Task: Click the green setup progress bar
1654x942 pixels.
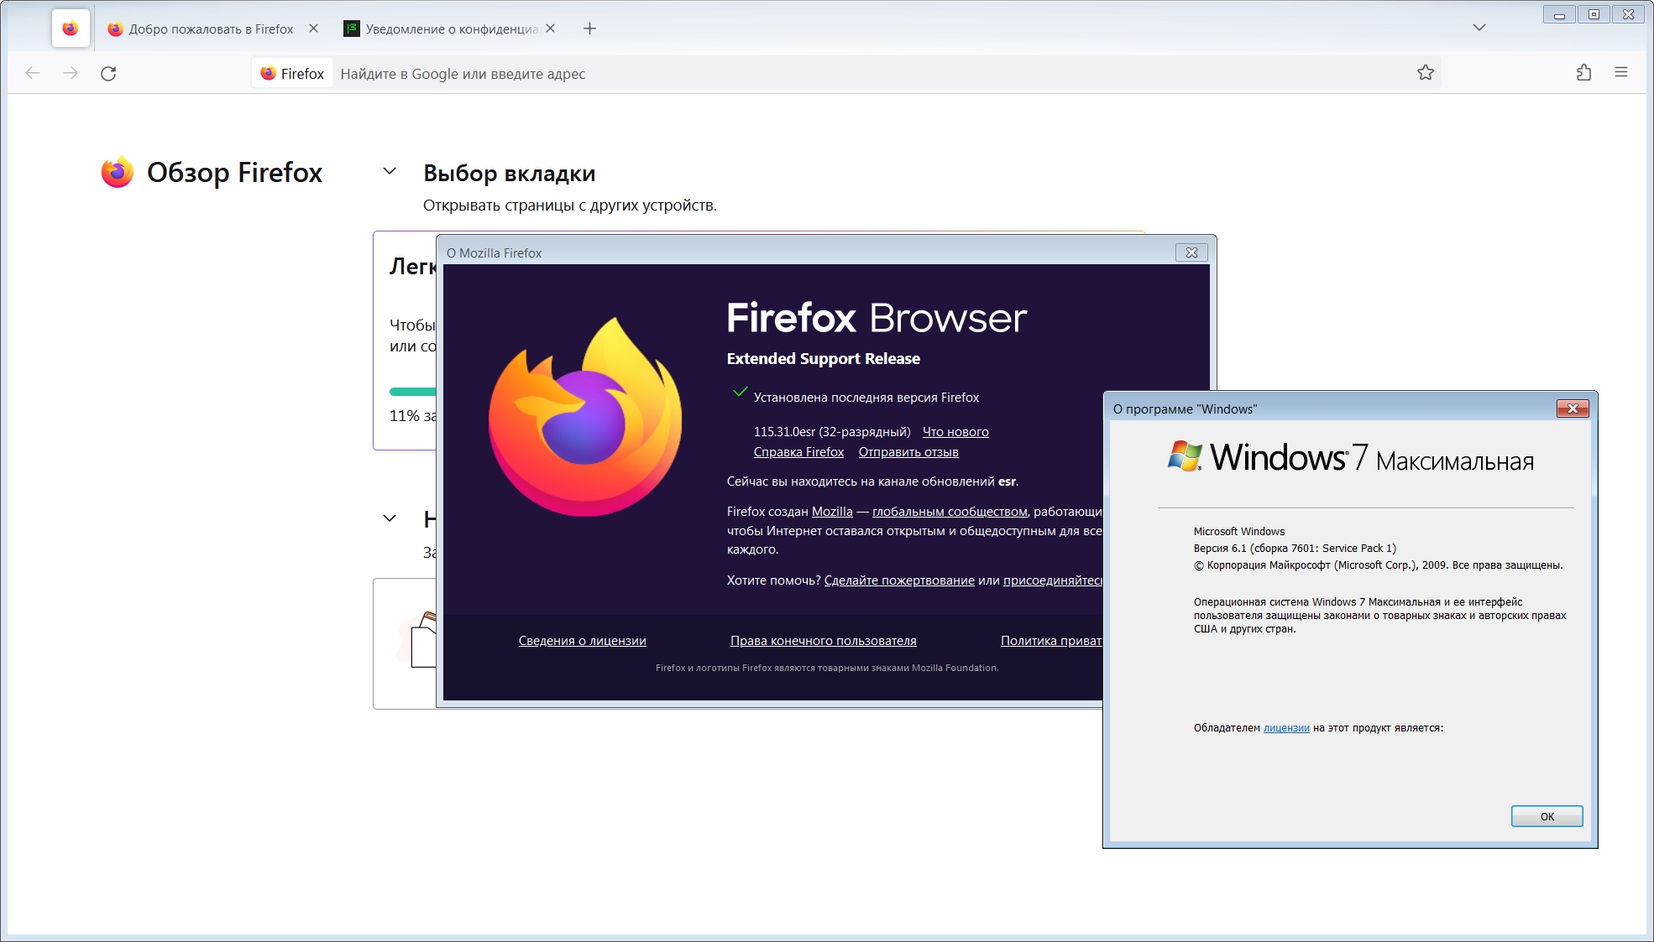Action: click(412, 392)
